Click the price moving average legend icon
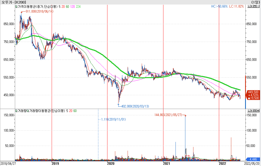The image size is (261, 166). point(16,7)
